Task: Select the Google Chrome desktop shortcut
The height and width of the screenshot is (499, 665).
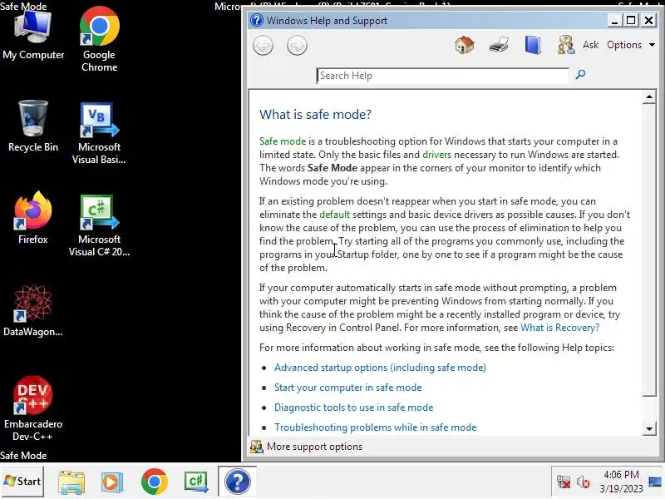Action: click(x=99, y=39)
